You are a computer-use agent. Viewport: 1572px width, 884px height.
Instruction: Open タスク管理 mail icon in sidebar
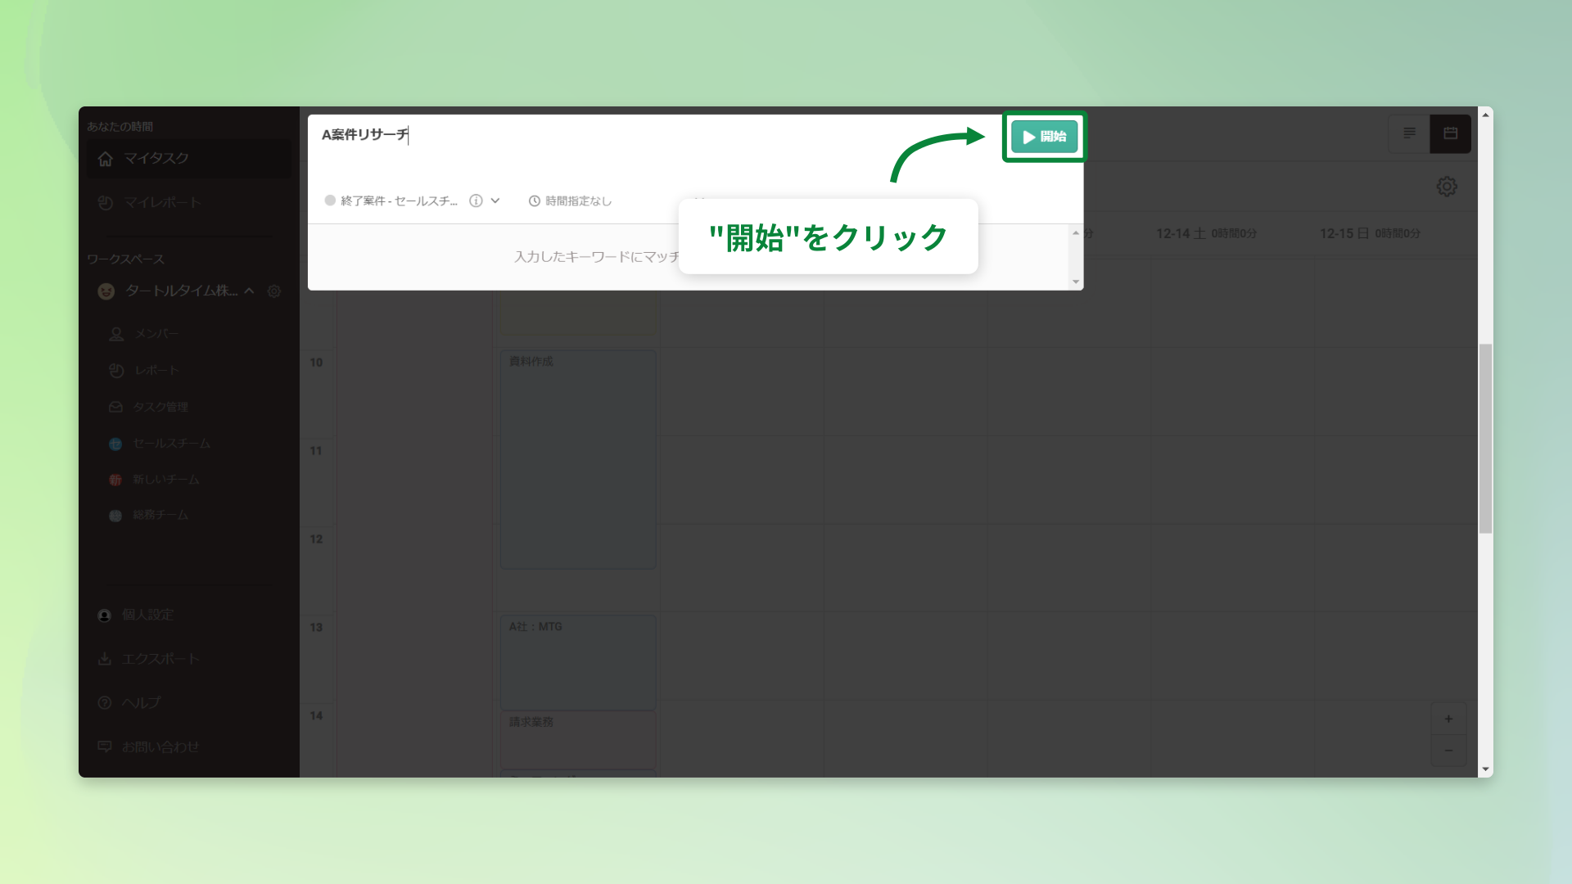click(x=115, y=407)
